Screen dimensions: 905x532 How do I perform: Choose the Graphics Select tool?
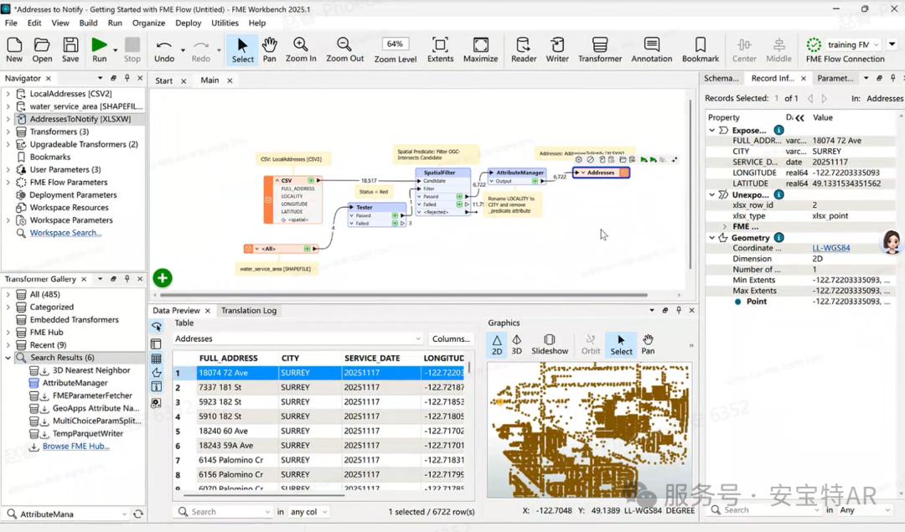(x=621, y=344)
